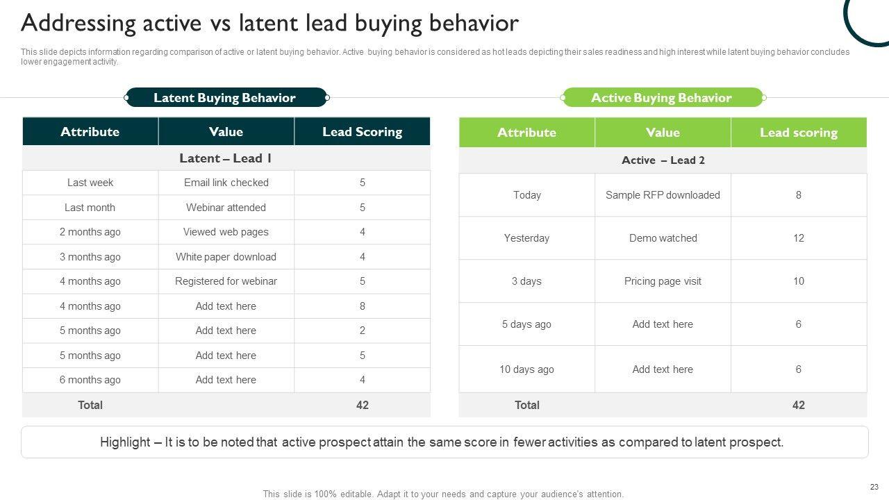
Task: Click the dark Lead Scoring column header
Action: (362, 132)
